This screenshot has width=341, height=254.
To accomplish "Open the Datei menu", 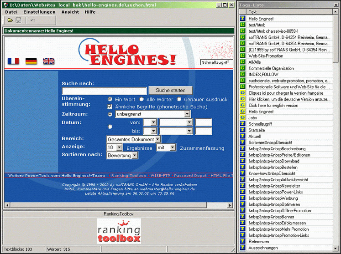I will (x=11, y=12).
